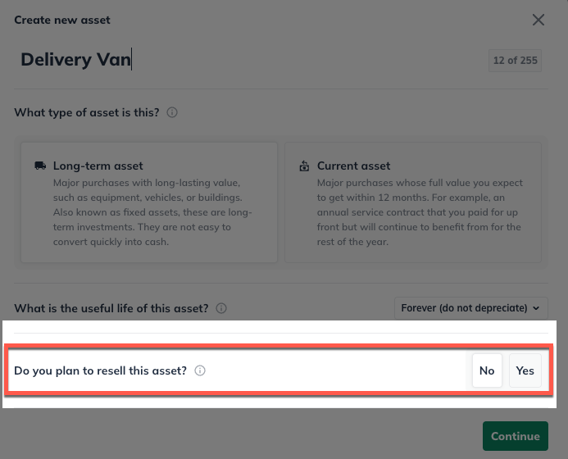Click the 'What is the useful life' label
Viewport: 568px width, 459px height.
[x=111, y=309]
